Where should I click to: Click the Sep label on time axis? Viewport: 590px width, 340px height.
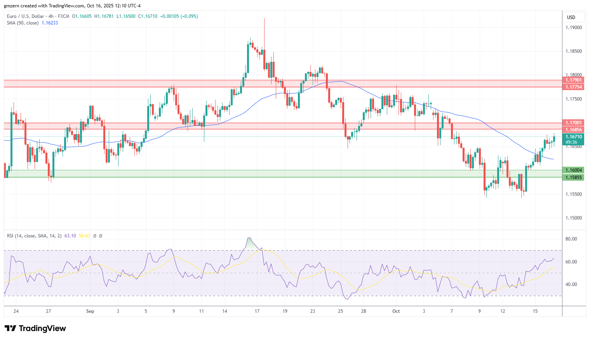[x=90, y=311]
